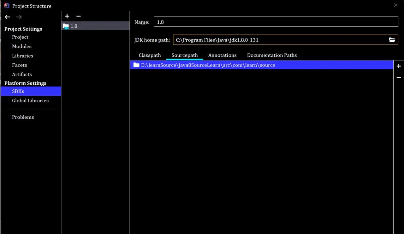The height and width of the screenshot is (234, 404).
Task: Browse for JDK home path folder
Action: (x=392, y=40)
